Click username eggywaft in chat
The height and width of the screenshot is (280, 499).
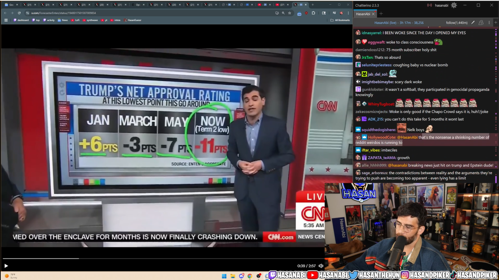tap(376, 42)
